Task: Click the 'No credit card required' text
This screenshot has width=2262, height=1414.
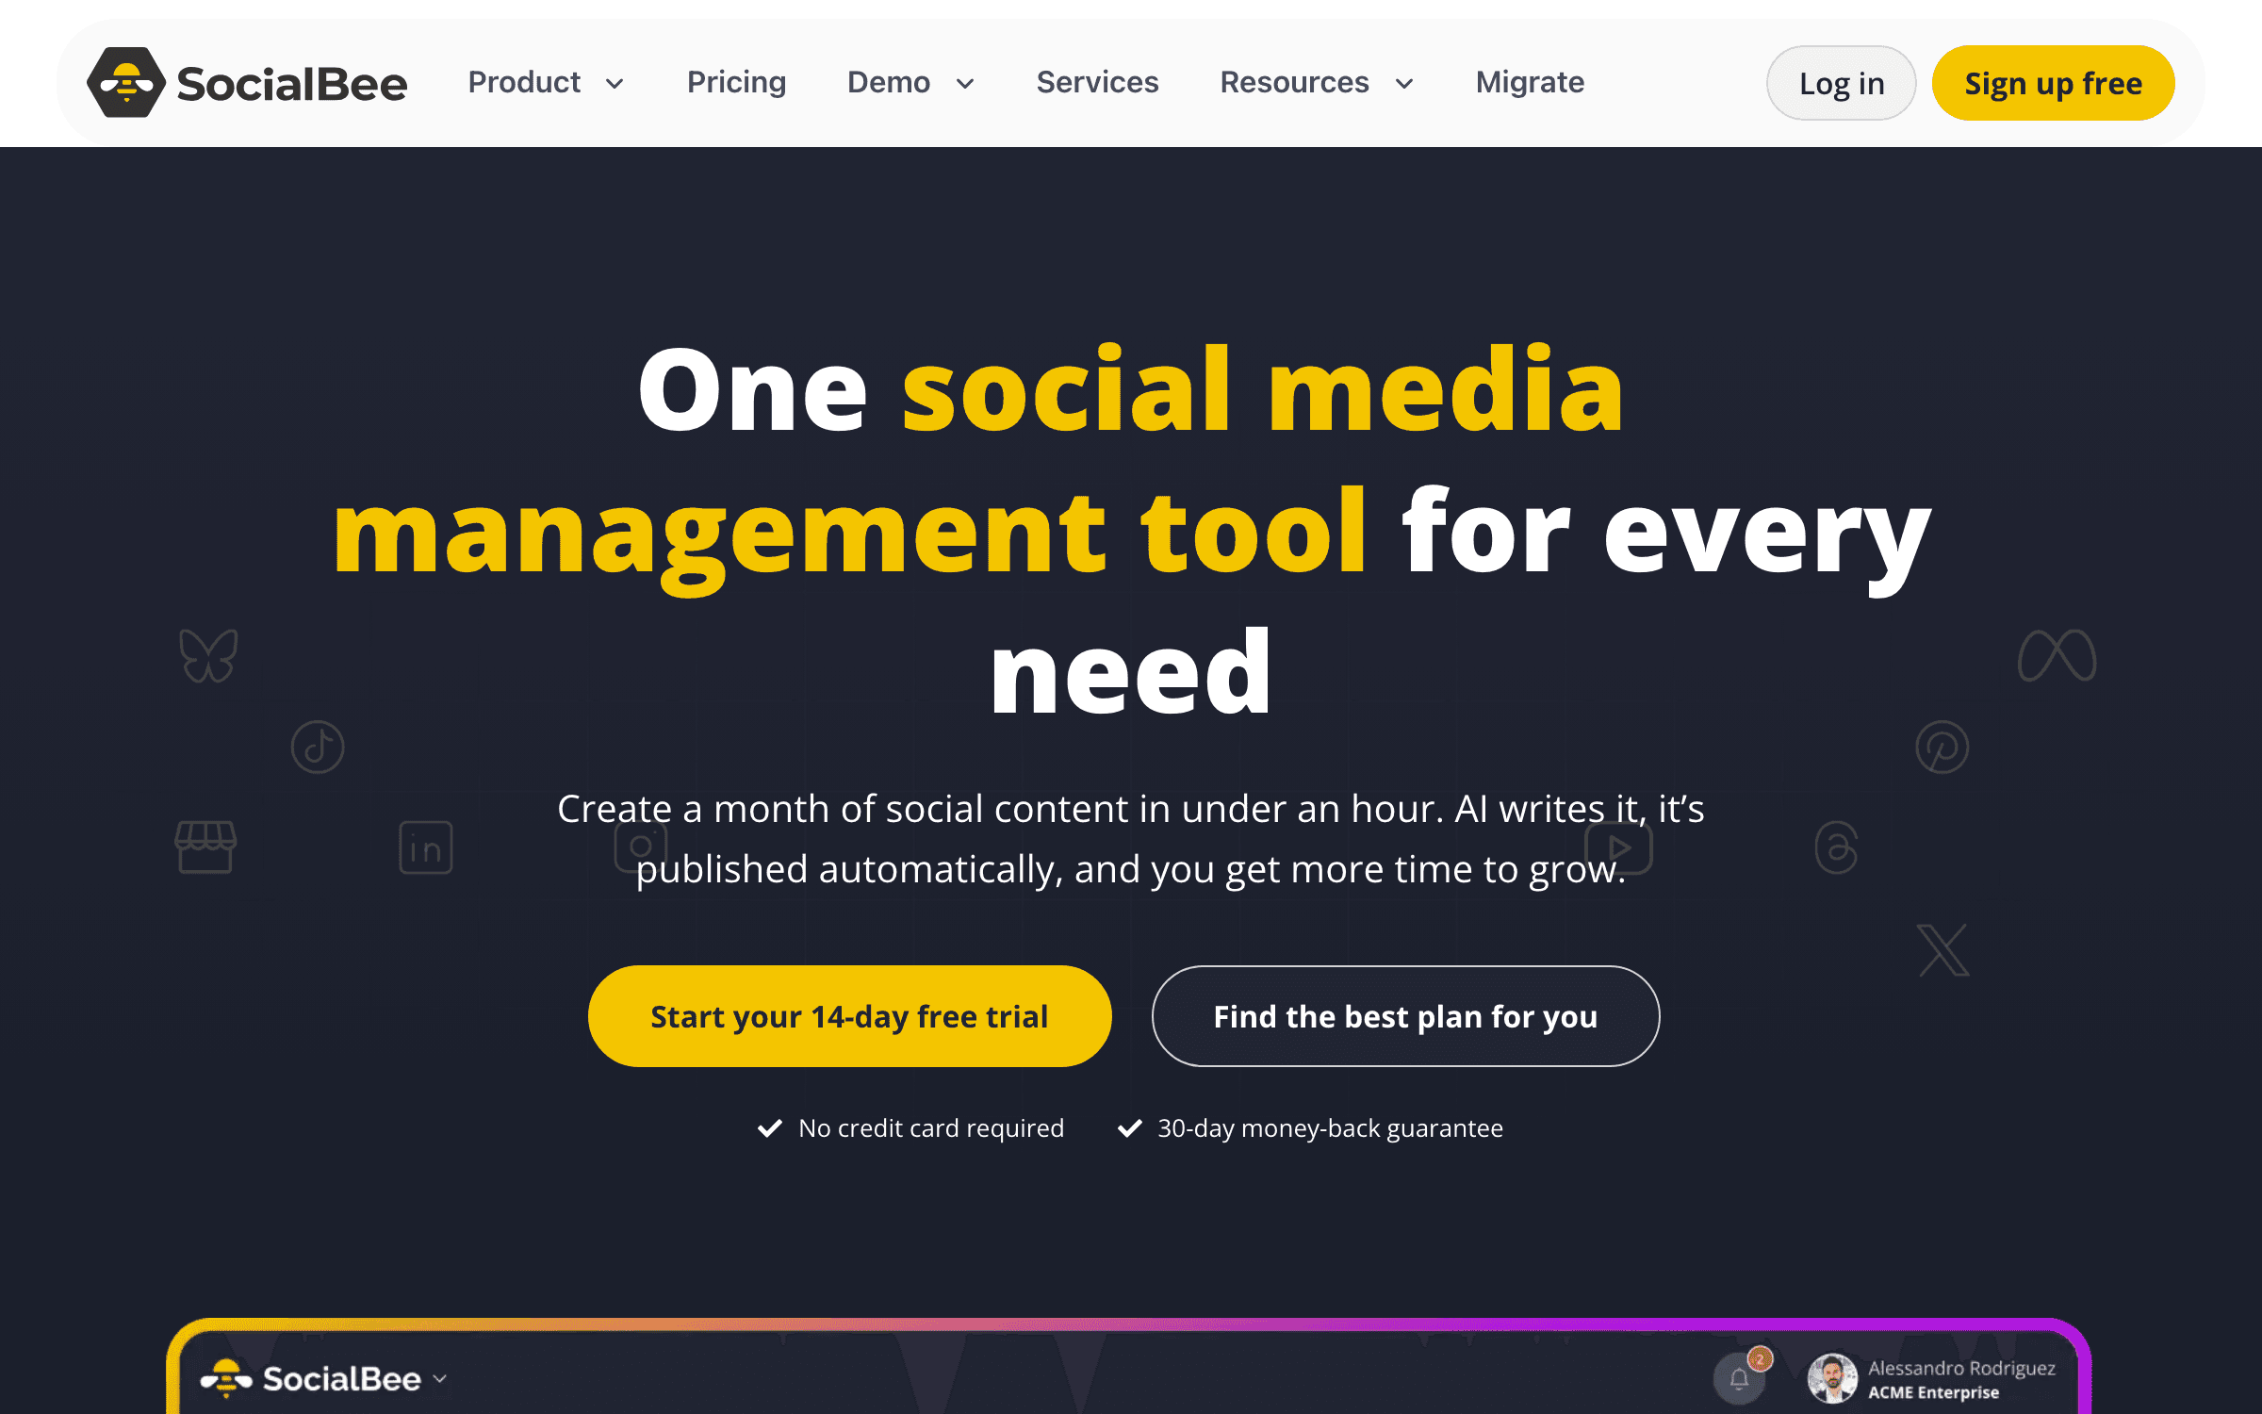Action: point(931,1128)
